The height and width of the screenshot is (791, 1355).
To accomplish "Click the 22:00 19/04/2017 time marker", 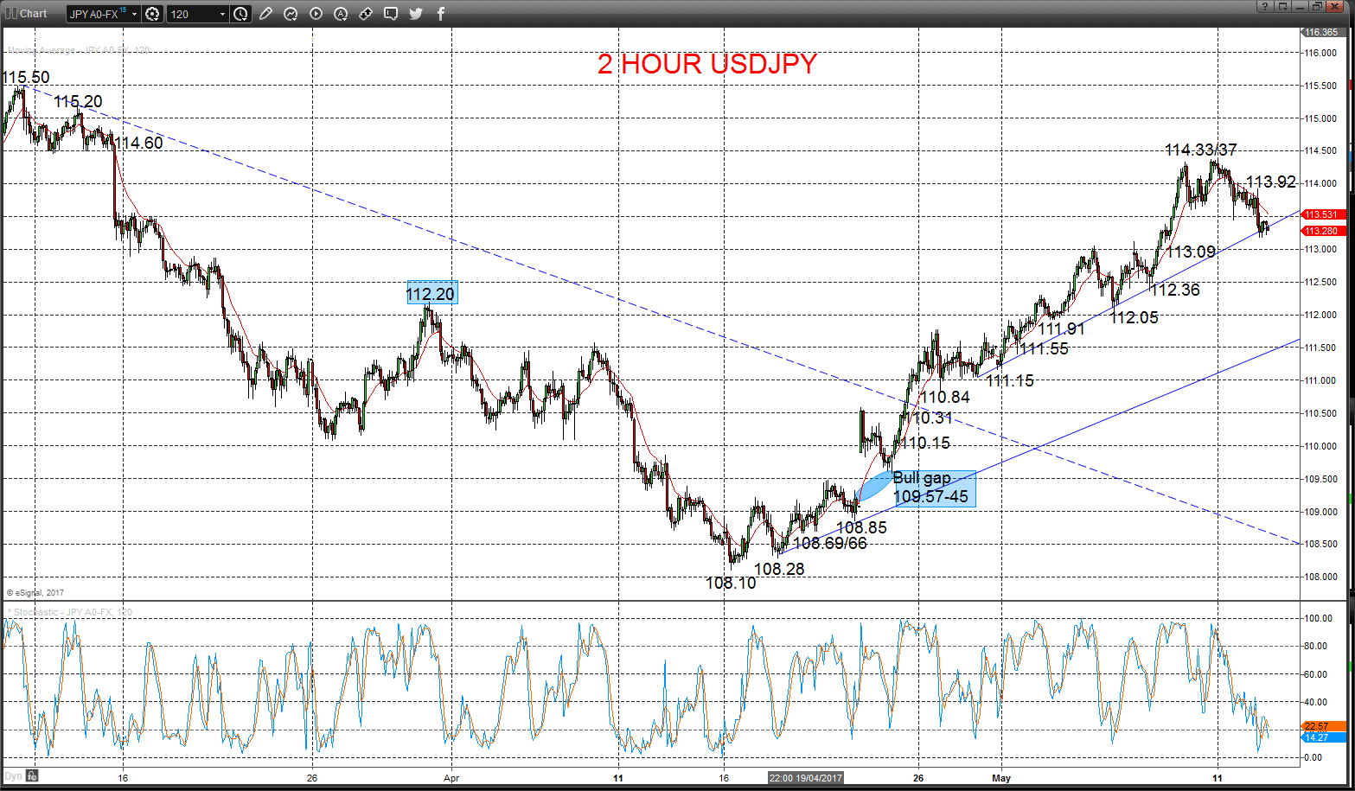I will 805,778.
